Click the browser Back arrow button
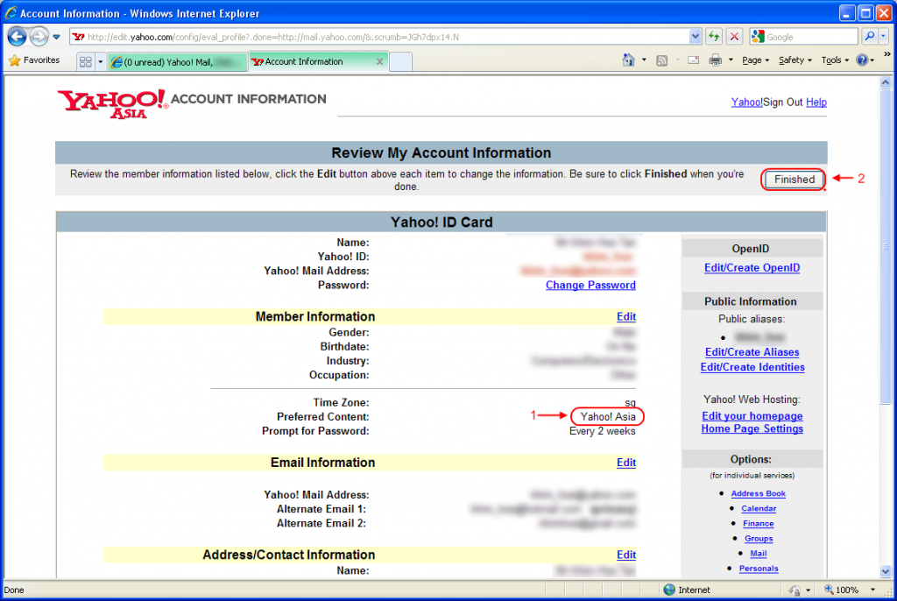 [17, 37]
